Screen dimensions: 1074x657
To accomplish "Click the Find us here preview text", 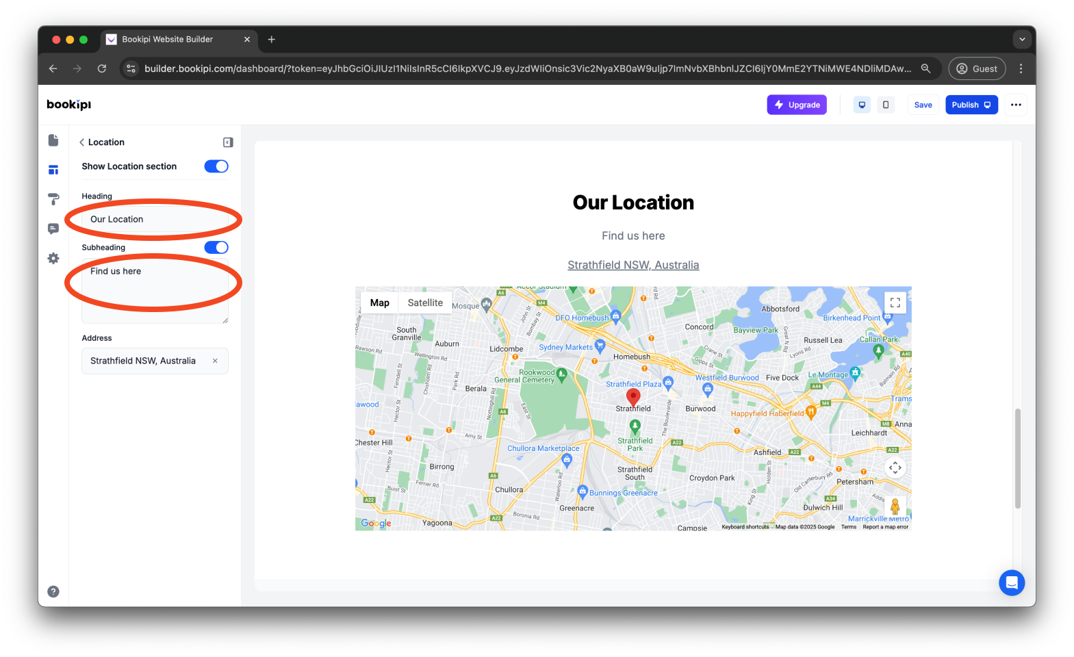I will pos(633,235).
